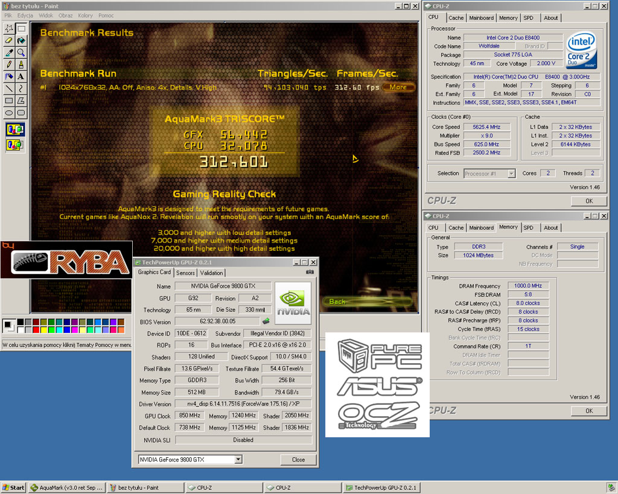This screenshot has height=494, width=618.
Task: Choose the Pencil tool in Paint
Action: [9, 64]
